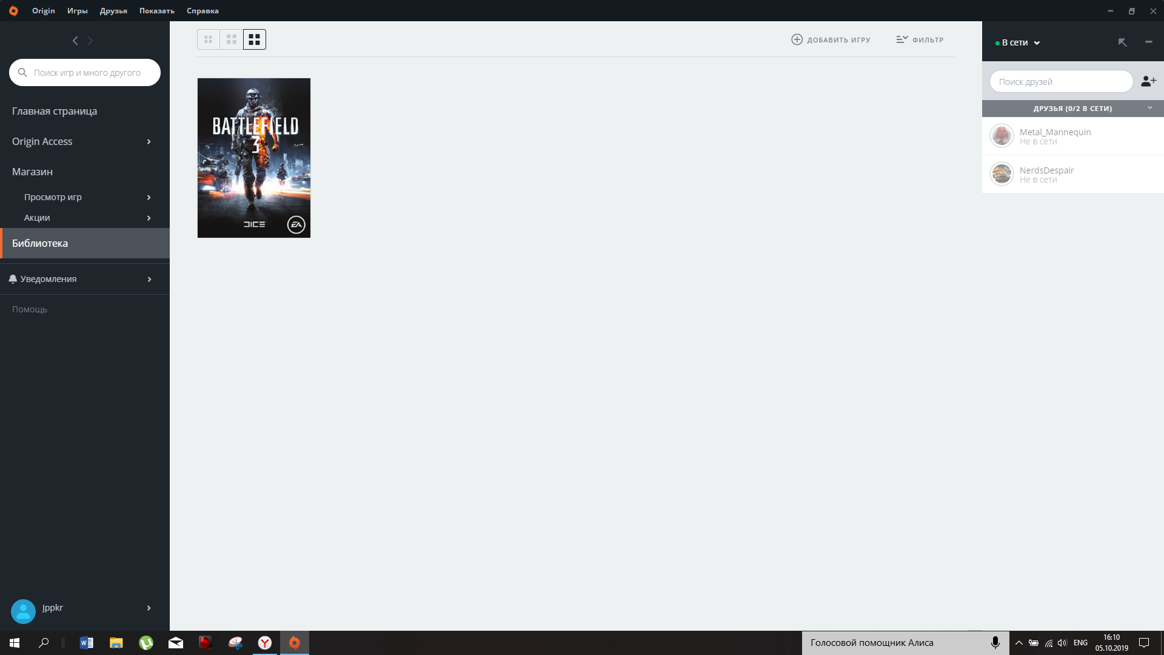
Task: Open File Explorer from the taskbar
Action: point(116,643)
